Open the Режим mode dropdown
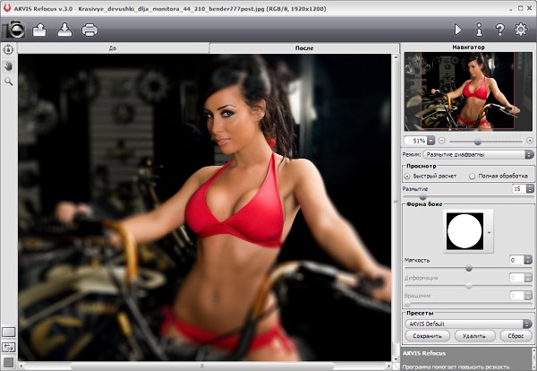Screen dimensions: 537x371 pos(479,155)
